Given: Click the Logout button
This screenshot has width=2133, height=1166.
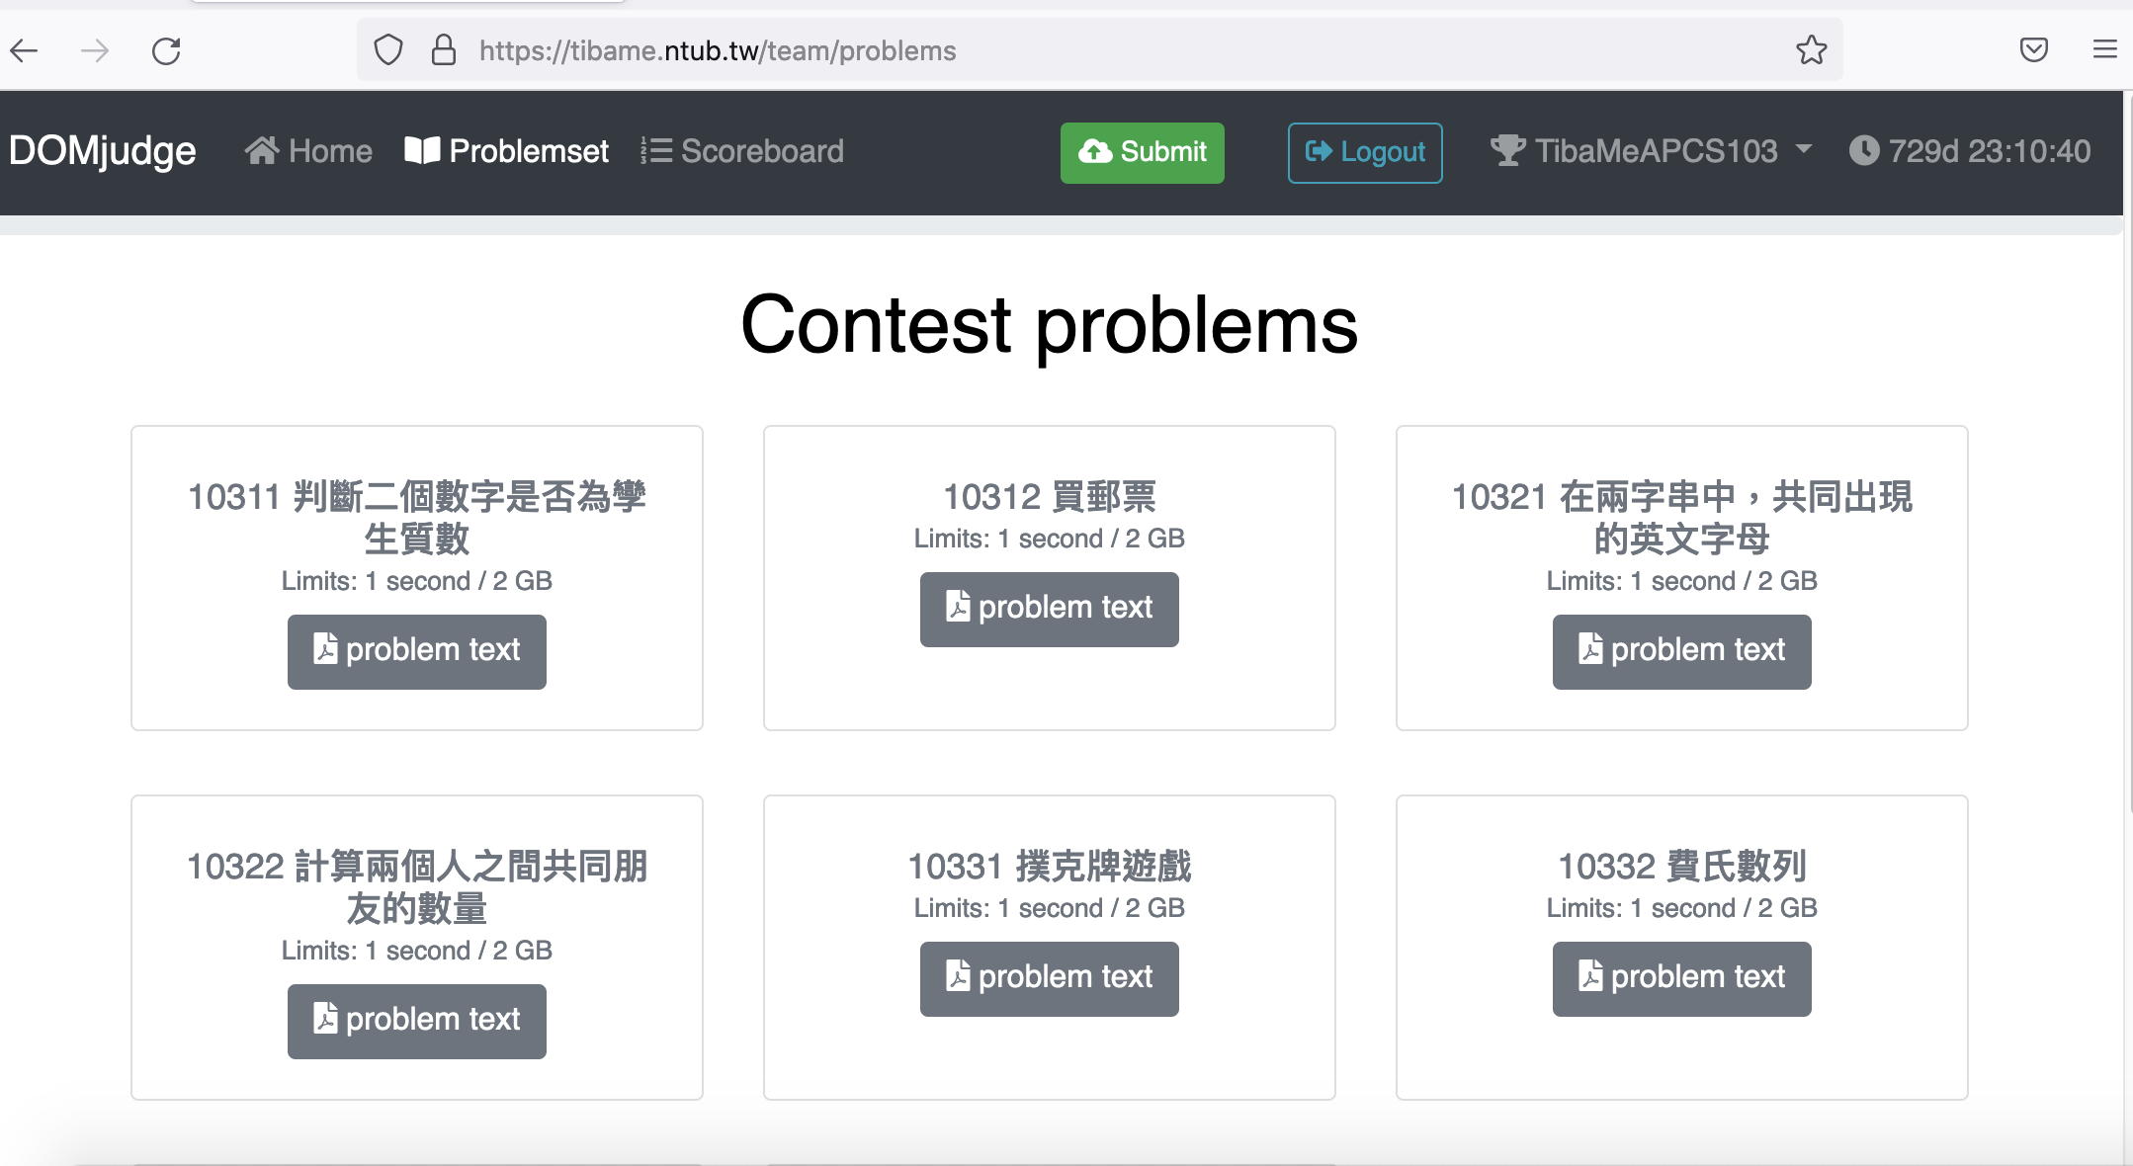Looking at the screenshot, I should pos(1364,152).
